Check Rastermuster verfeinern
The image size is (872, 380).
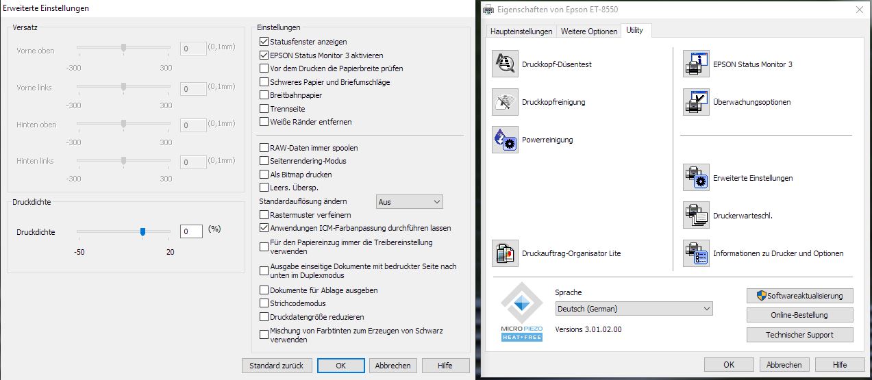click(x=264, y=215)
